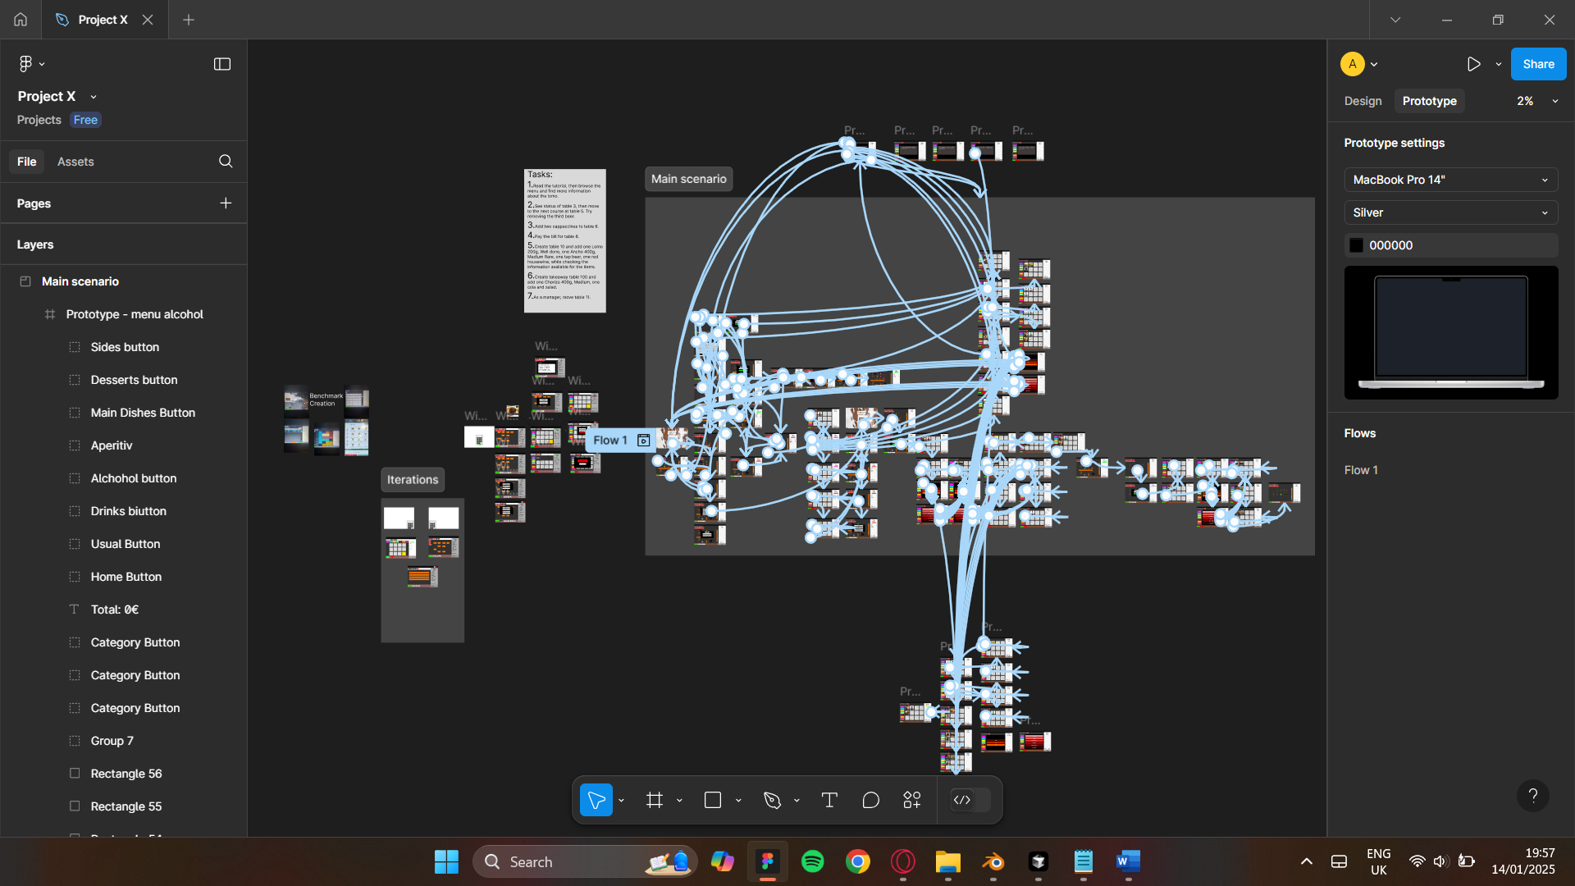Expand the 2% zoom level dropdown
The height and width of the screenshot is (886, 1575).
click(x=1536, y=101)
